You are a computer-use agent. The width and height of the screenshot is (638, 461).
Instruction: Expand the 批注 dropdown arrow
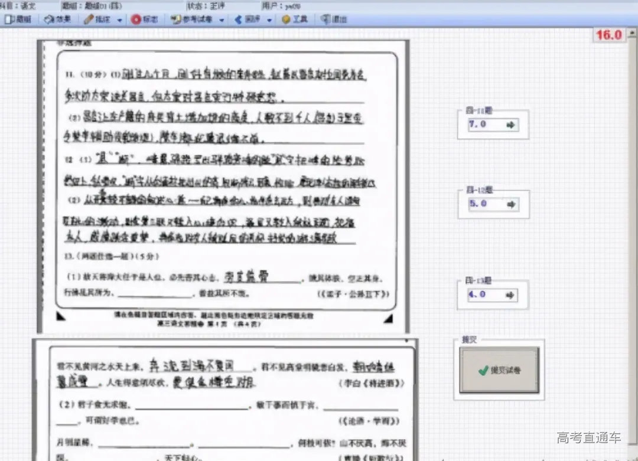(x=119, y=19)
